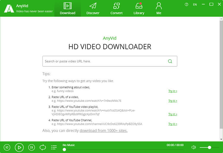The height and width of the screenshot is (153, 223).
Task: Click the magnifier search icon
Action: click(170, 61)
